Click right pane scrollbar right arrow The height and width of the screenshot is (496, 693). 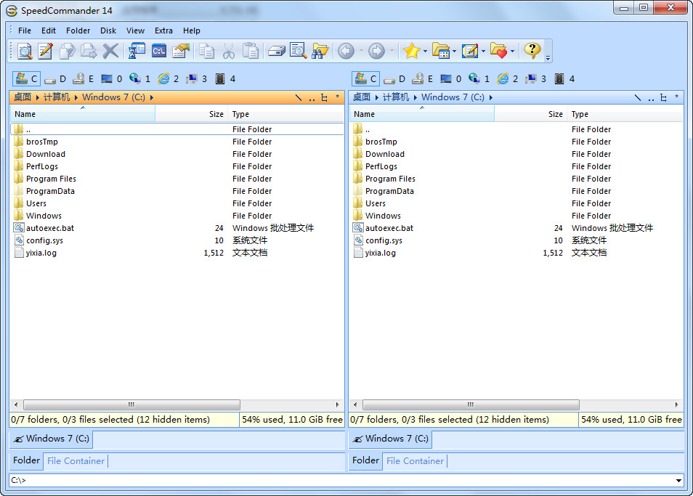[676, 404]
